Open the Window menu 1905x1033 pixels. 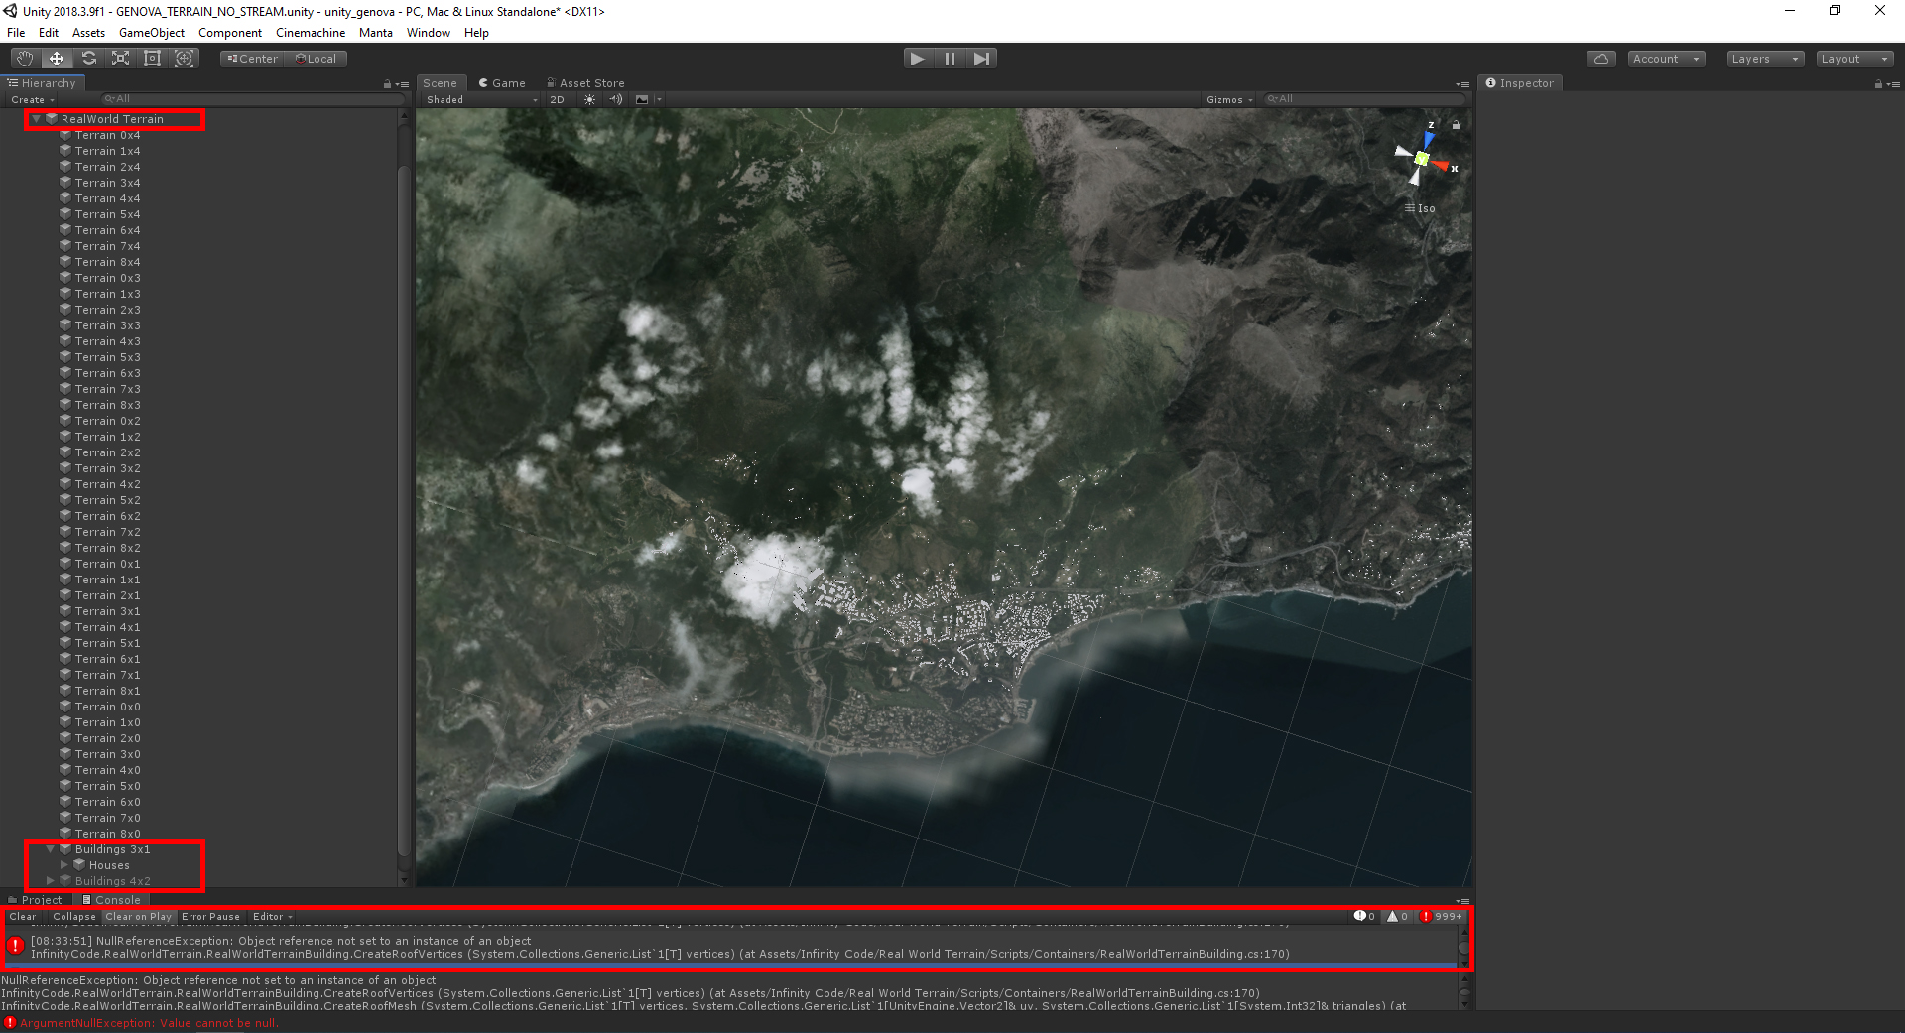pyautogui.click(x=429, y=33)
